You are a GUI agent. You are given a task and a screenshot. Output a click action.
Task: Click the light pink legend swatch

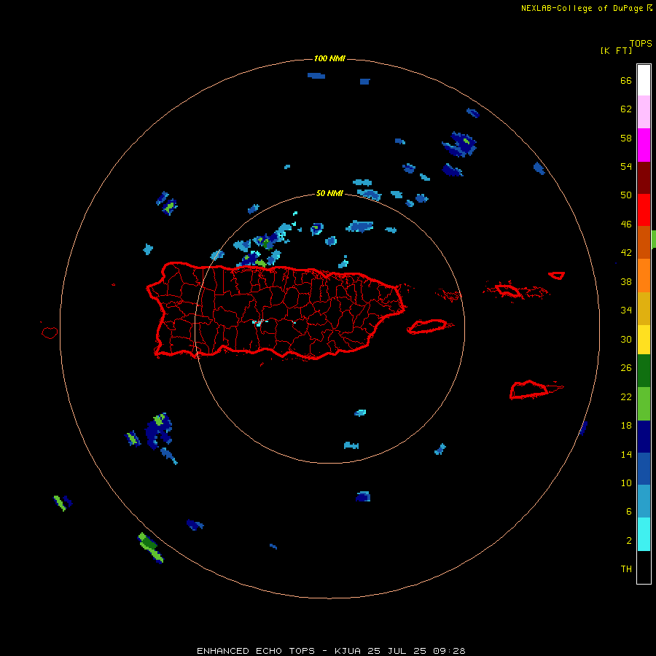pyautogui.click(x=644, y=112)
